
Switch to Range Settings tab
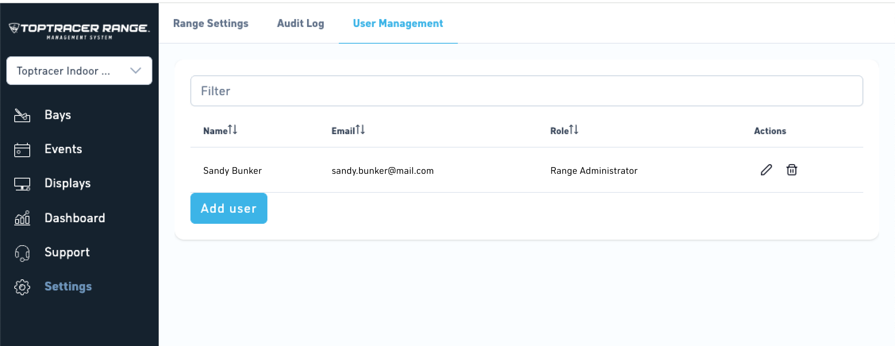[211, 23]
